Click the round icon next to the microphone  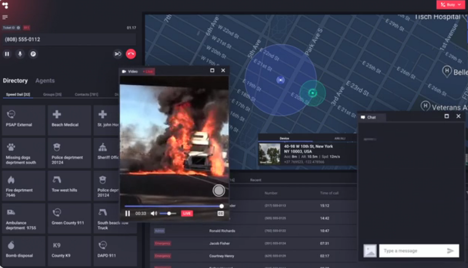33,54
